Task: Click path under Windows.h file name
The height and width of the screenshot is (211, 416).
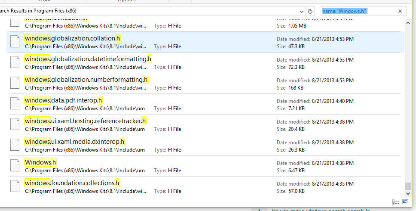Action: (x=85, y=171)
